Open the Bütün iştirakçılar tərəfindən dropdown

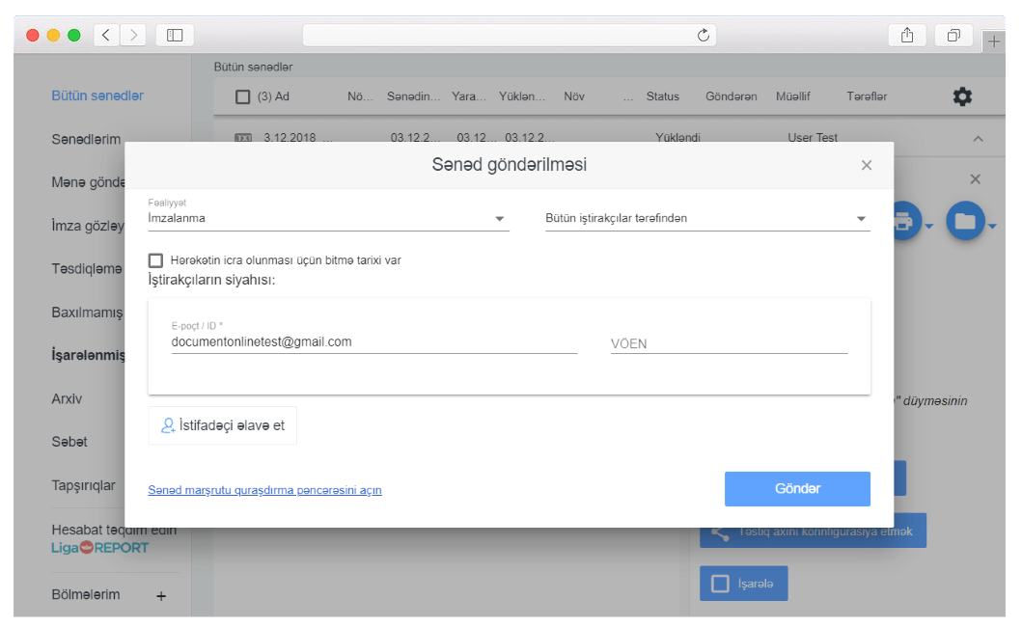[707, 219]
